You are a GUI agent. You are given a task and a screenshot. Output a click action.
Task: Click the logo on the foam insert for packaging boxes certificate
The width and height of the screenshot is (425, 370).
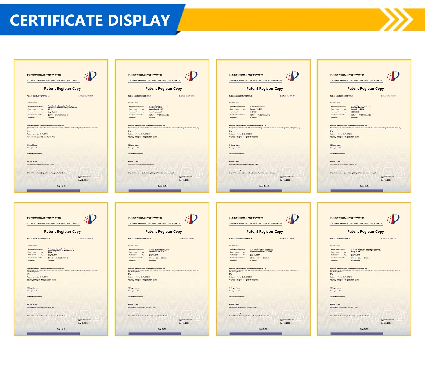point(393,219)
